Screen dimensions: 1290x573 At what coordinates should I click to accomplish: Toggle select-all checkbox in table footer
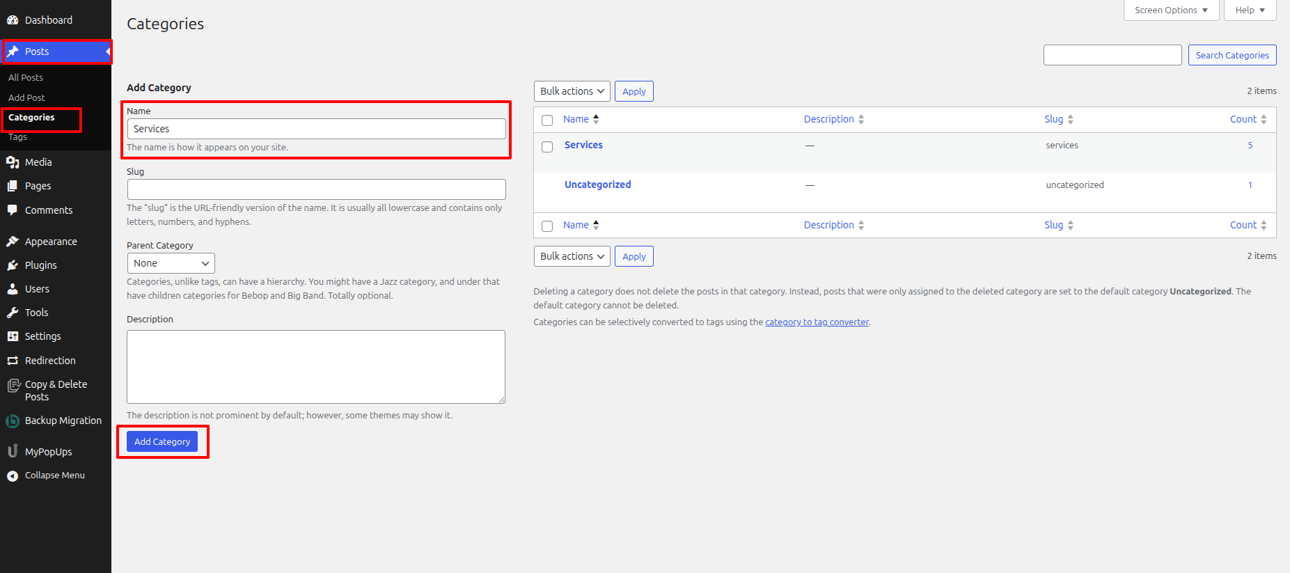pyautogui.click(x=547, y=226)
